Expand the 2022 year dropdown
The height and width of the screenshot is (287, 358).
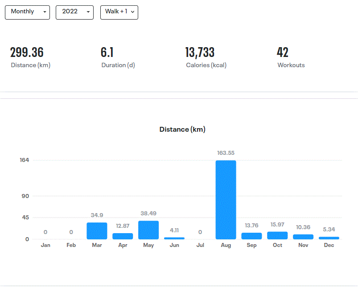[74, 12]
